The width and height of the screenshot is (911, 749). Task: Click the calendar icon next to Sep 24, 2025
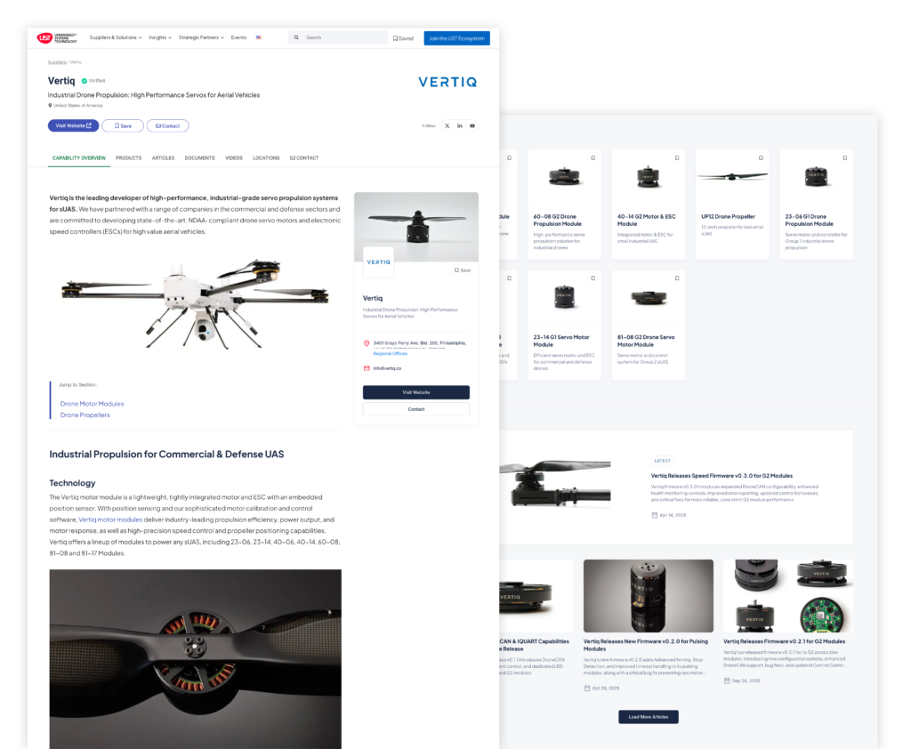point(727,681)
